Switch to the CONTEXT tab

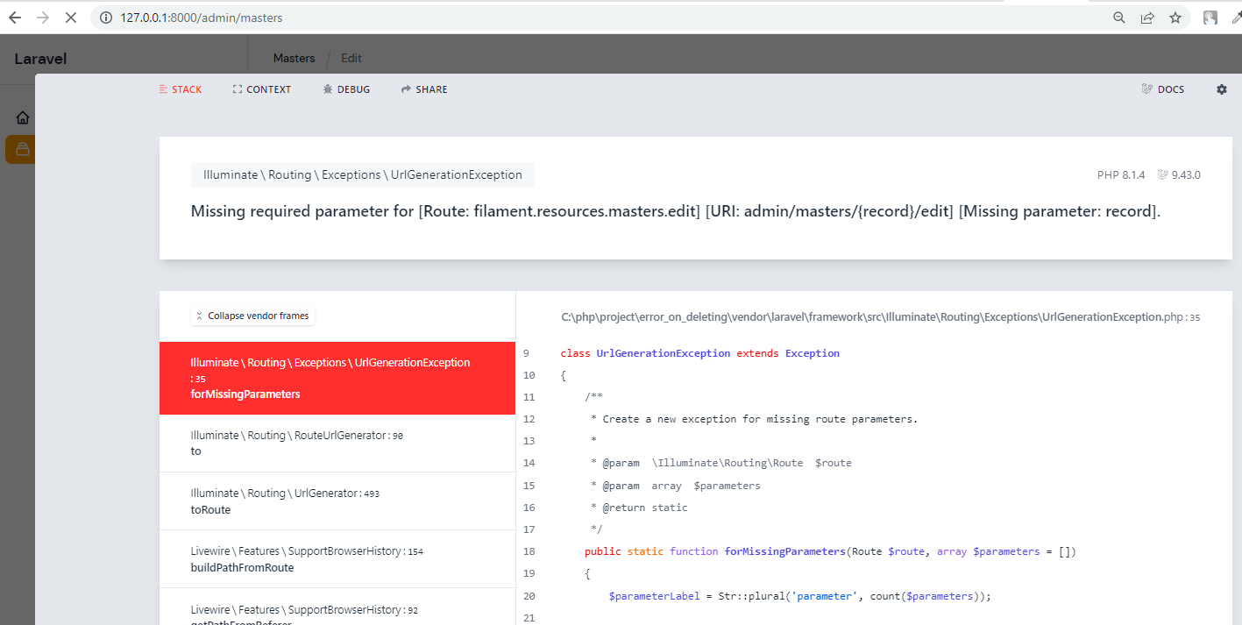pos(261,89)
